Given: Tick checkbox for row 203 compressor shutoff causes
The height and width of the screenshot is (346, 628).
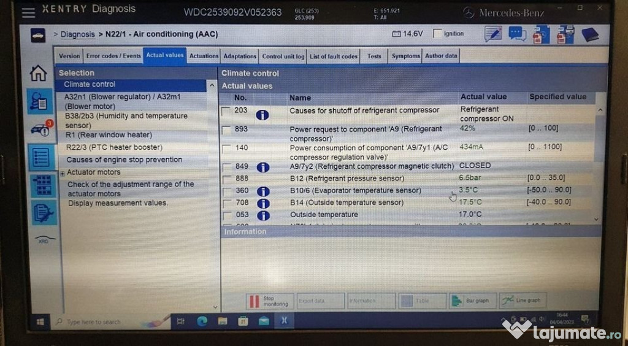Looking at the screenshot, I should click(x=226, y=111).
